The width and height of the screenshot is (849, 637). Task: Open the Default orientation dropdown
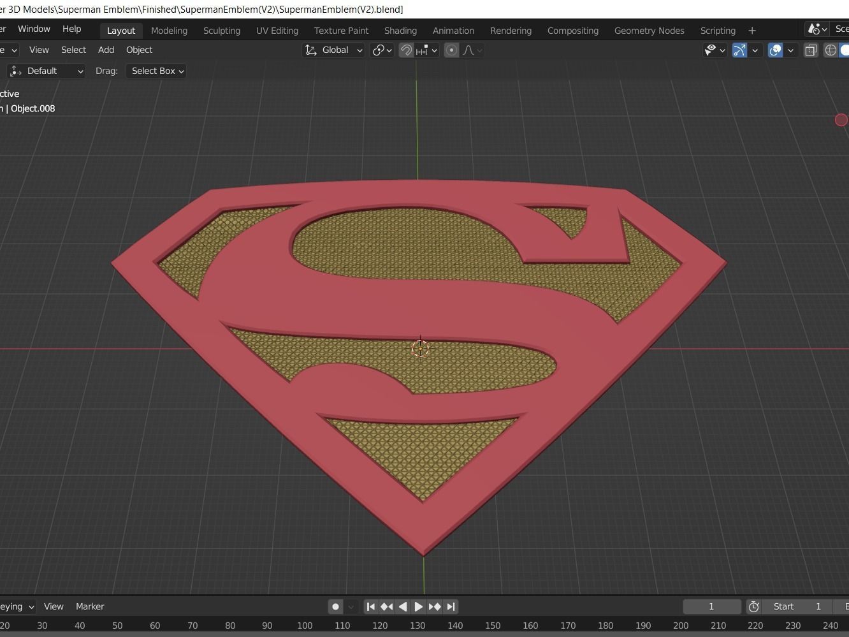click(x=47, y=71)
